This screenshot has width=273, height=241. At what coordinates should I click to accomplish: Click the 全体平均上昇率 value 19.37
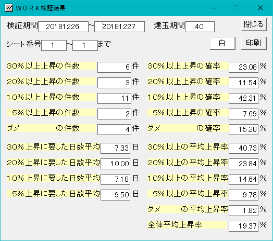(x=243, y=226)
